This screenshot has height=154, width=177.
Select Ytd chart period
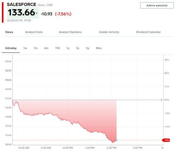58,48
